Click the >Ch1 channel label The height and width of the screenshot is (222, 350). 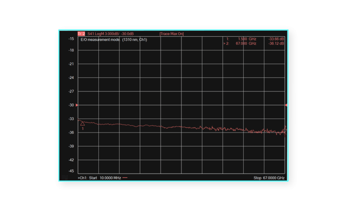pyautogui.click(x=82, y=178)
